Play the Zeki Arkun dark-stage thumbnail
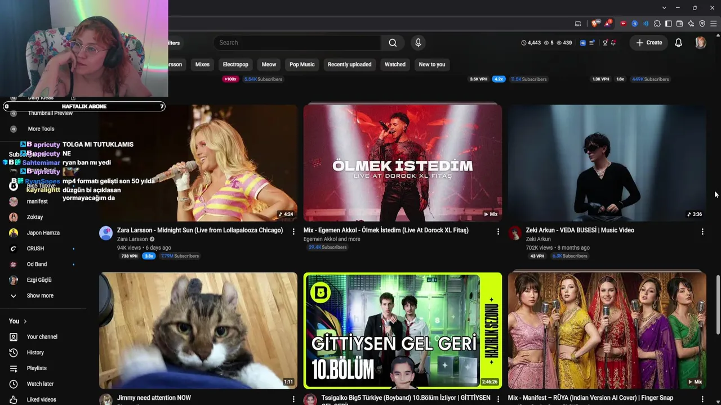 pyautogui.click(x=607, y=163)
